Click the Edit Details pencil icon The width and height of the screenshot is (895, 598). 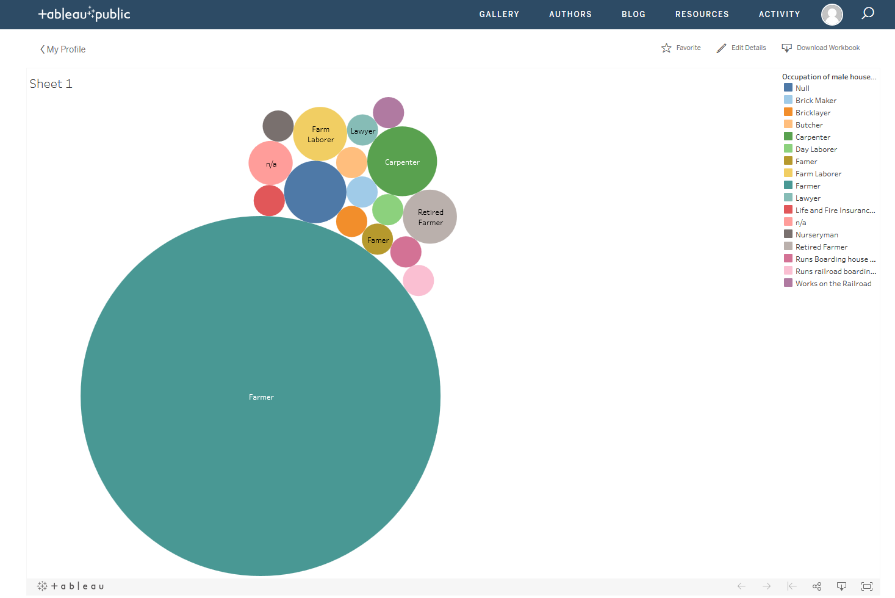tap(721, 48)
